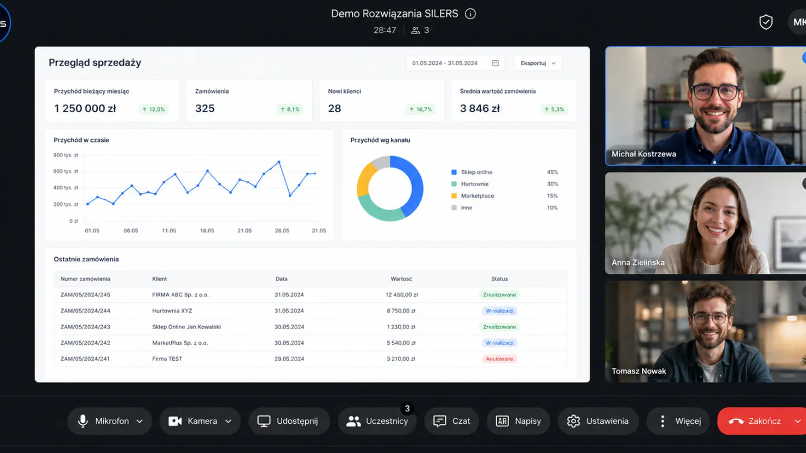Click the donut chart Przychód wg kanału
This screenshot has width=806, height=453.
pos(390,188)
